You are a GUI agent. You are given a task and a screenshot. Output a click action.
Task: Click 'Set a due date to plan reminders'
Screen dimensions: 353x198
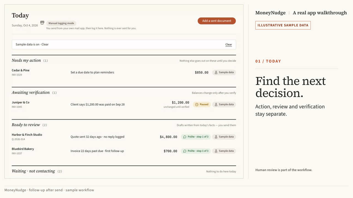[92, 73]
